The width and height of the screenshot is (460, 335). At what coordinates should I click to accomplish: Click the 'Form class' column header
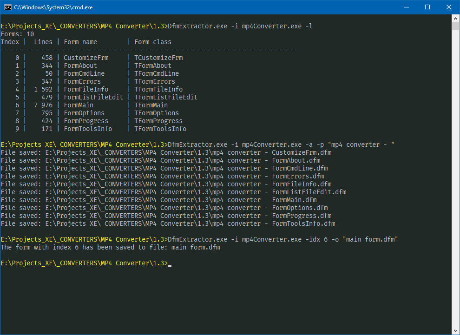(153, 42)
